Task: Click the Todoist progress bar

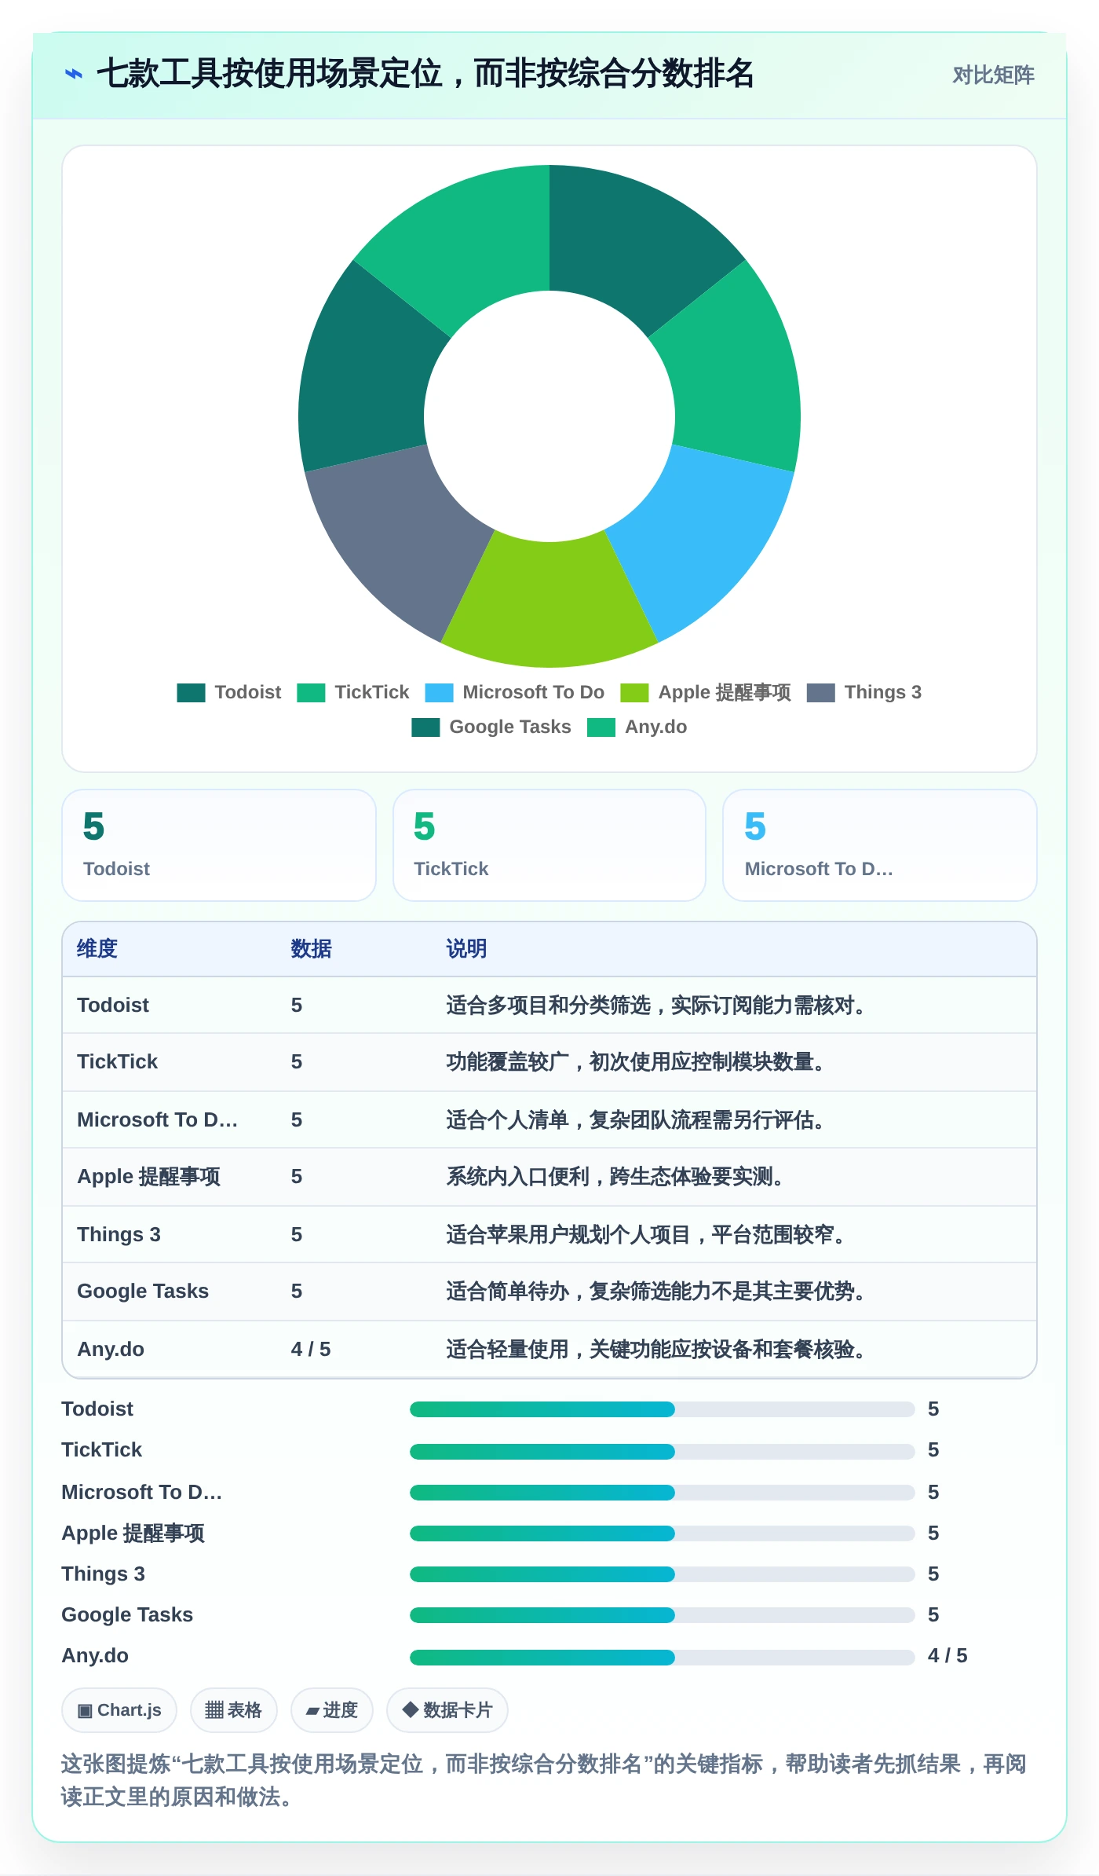Action: pos(662,1409)
